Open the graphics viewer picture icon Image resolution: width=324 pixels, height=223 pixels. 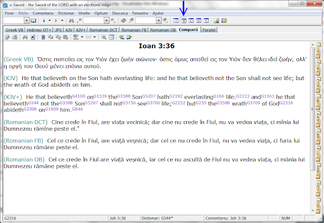click(x=216, y=20)
